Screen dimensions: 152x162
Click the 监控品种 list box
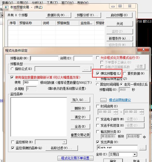(x=39, y=117)
